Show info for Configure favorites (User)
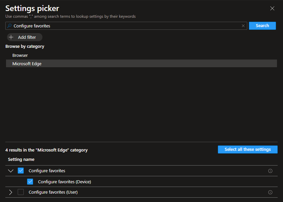 [x=270, y=192]
